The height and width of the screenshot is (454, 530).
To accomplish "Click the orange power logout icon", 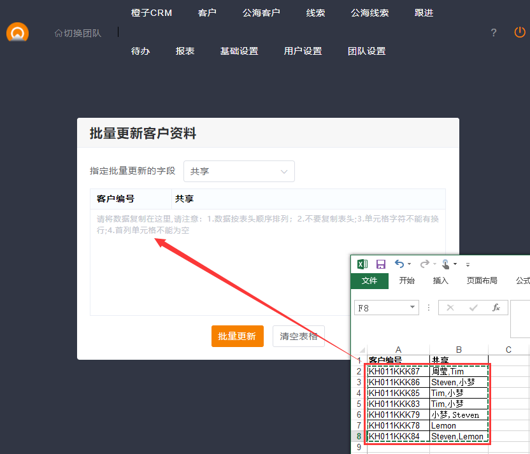I will (520, 32).
